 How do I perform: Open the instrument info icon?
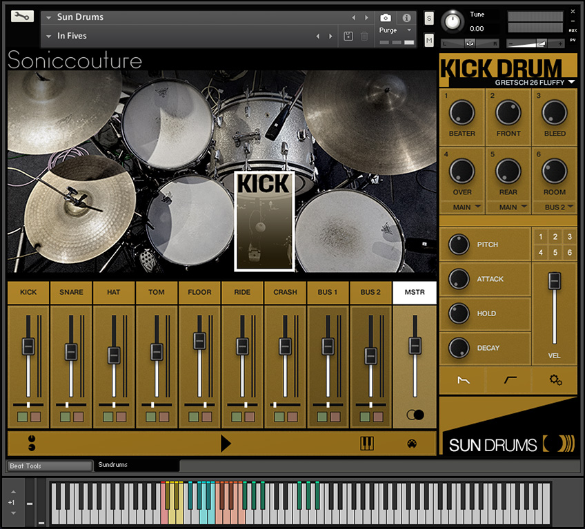click(x=406, y=18)
